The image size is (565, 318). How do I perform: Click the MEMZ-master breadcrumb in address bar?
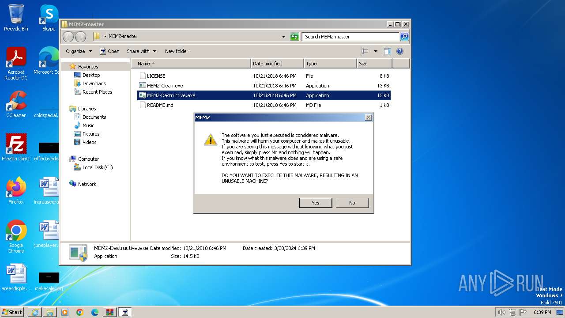123,37
